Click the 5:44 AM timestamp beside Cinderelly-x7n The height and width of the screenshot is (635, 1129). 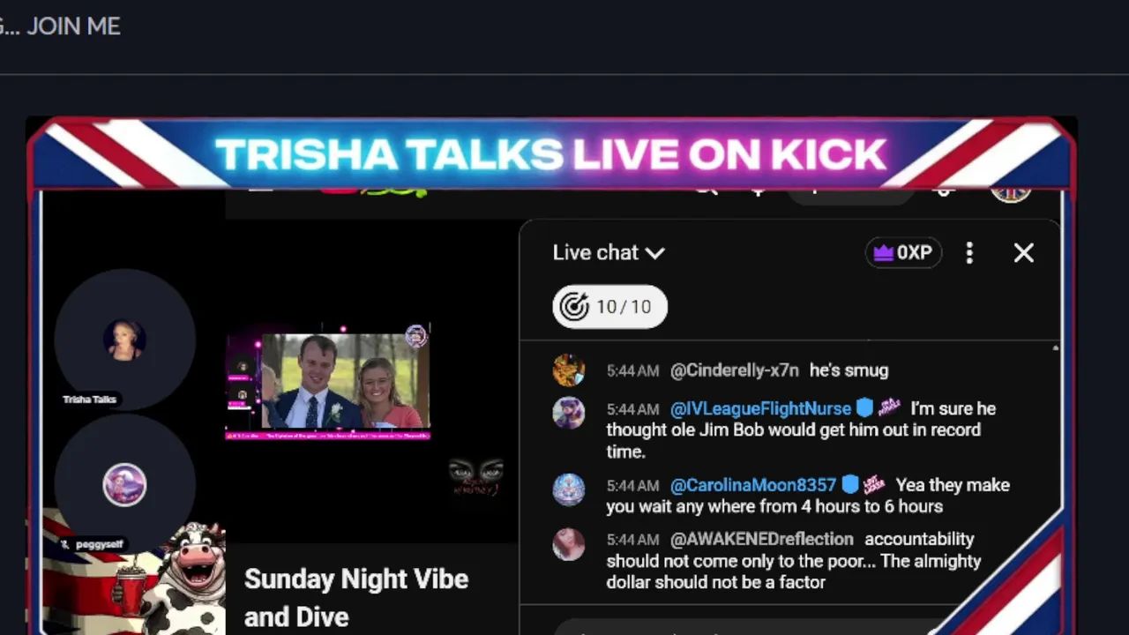632,371
